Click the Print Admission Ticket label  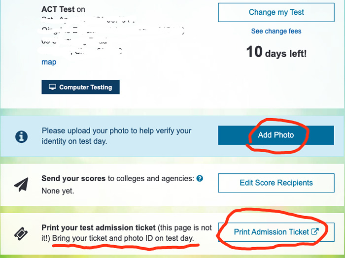tap(271, 232)
